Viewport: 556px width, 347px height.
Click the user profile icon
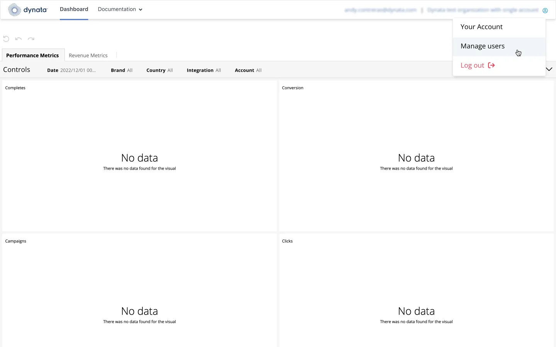(x=545, y=10)
